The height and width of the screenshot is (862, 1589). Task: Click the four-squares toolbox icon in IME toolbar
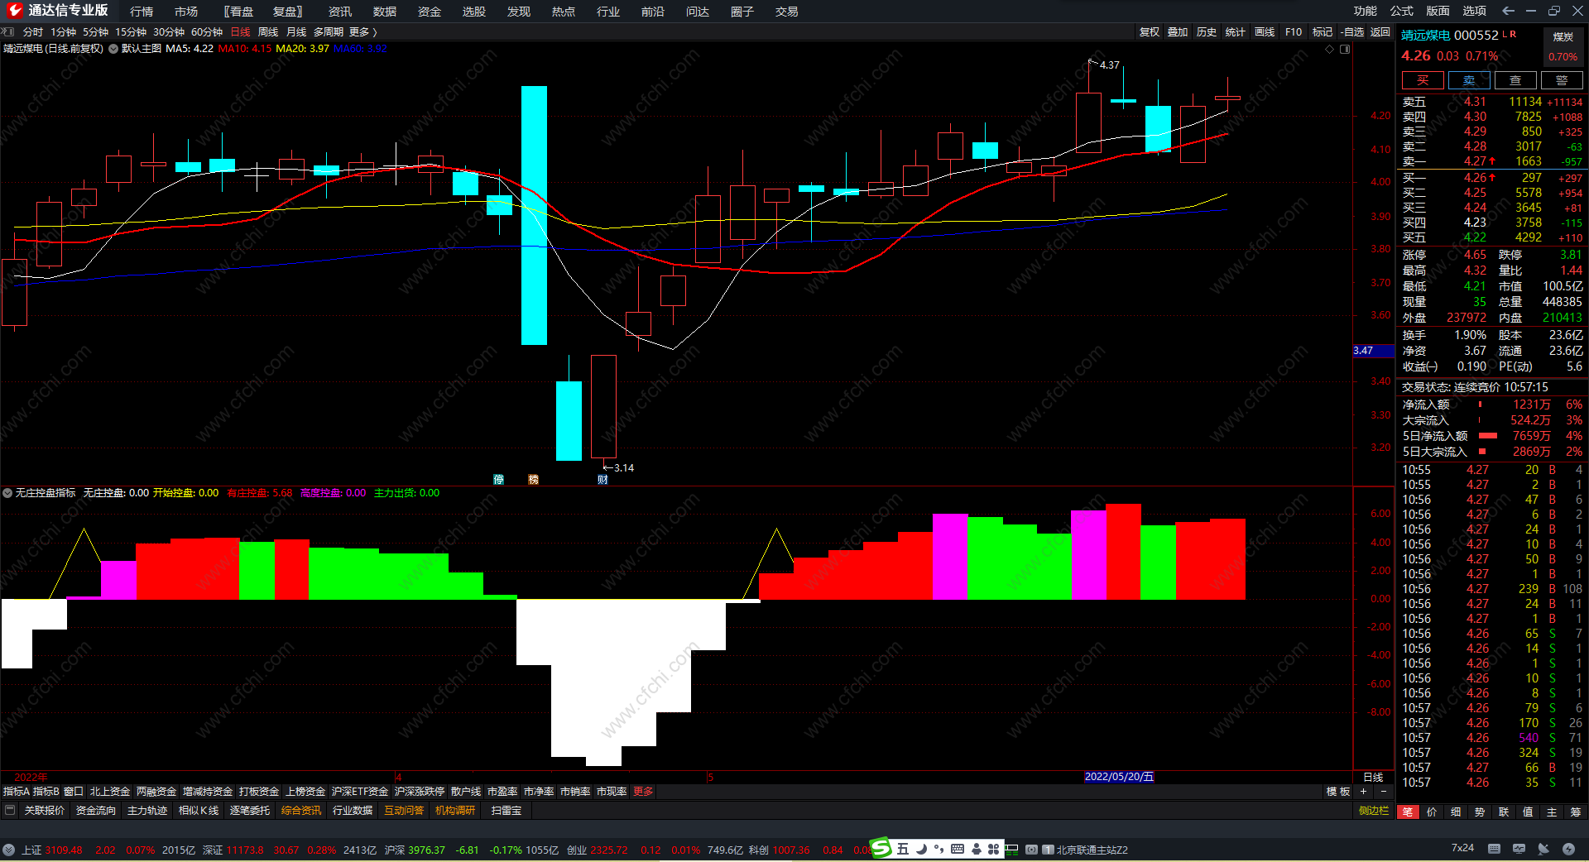click(x=994, y=849)
